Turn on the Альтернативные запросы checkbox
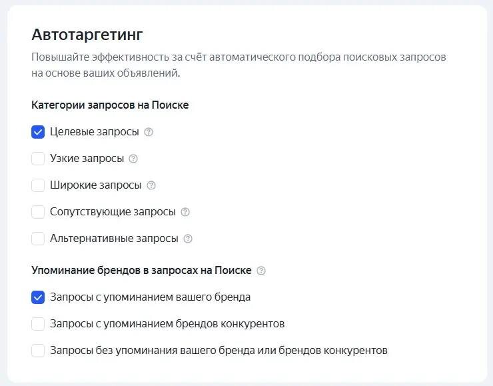493x386 pixels. pos(38,239)
